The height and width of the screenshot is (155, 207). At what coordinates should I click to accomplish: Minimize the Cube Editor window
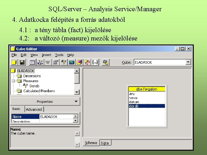pos(177,49)
